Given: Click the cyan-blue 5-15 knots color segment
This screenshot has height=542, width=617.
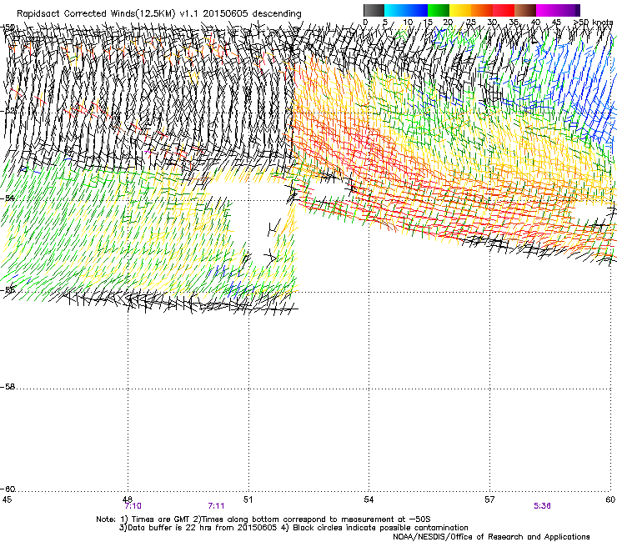Looking at the screenshot, I should (406, 10).
